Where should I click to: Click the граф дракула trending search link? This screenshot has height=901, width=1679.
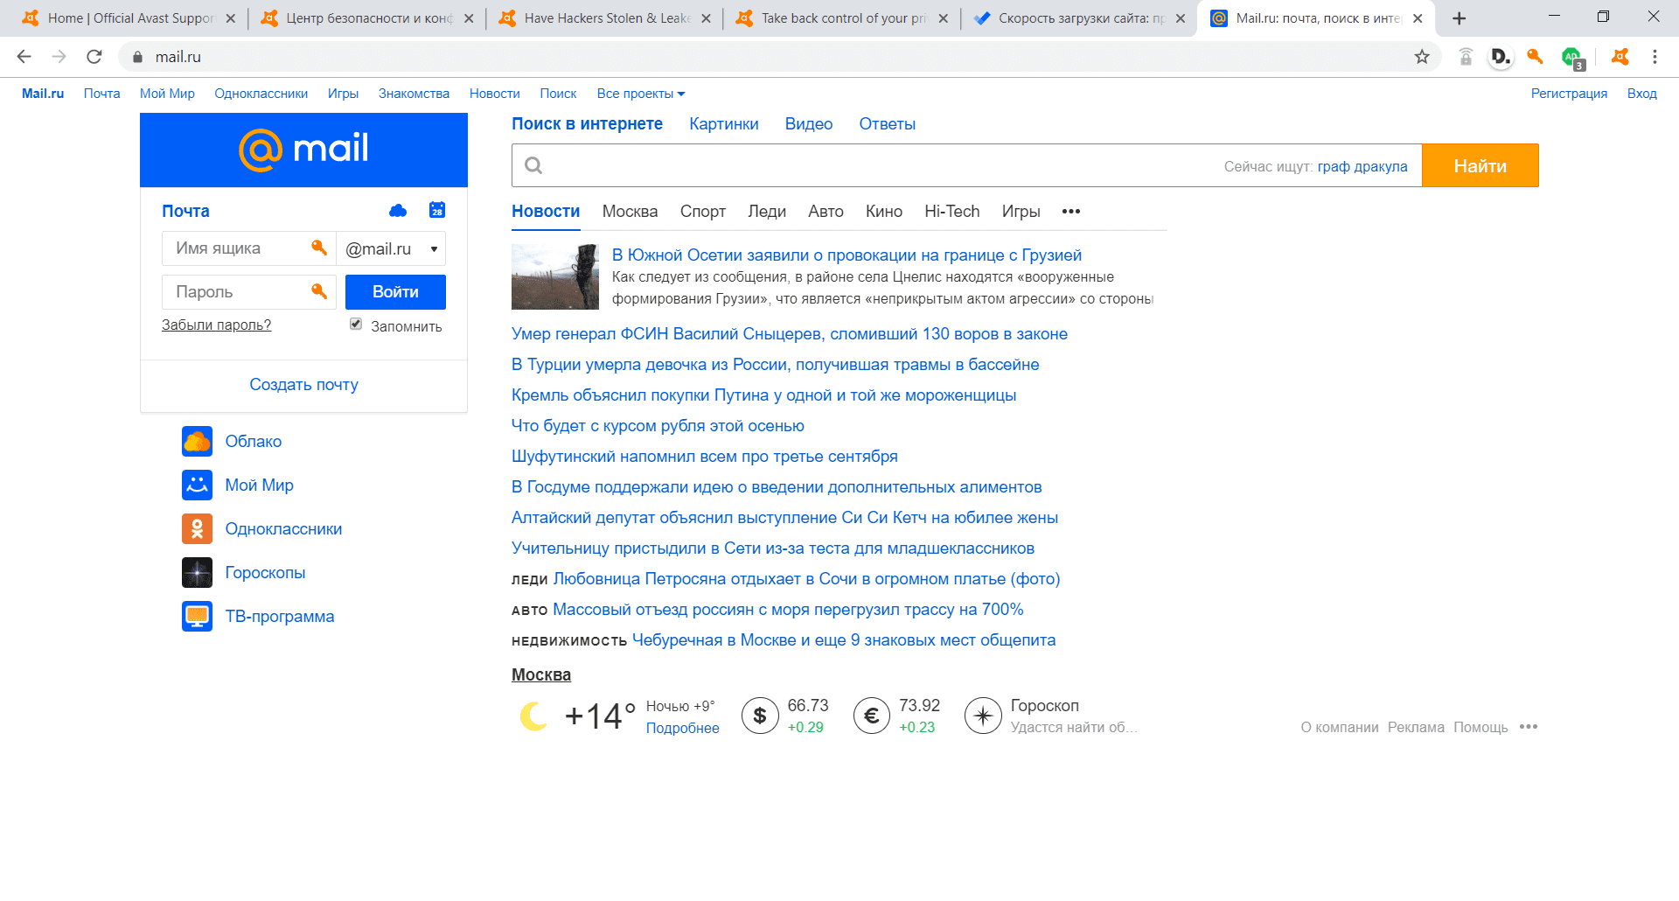click(x=1362, y=166)
